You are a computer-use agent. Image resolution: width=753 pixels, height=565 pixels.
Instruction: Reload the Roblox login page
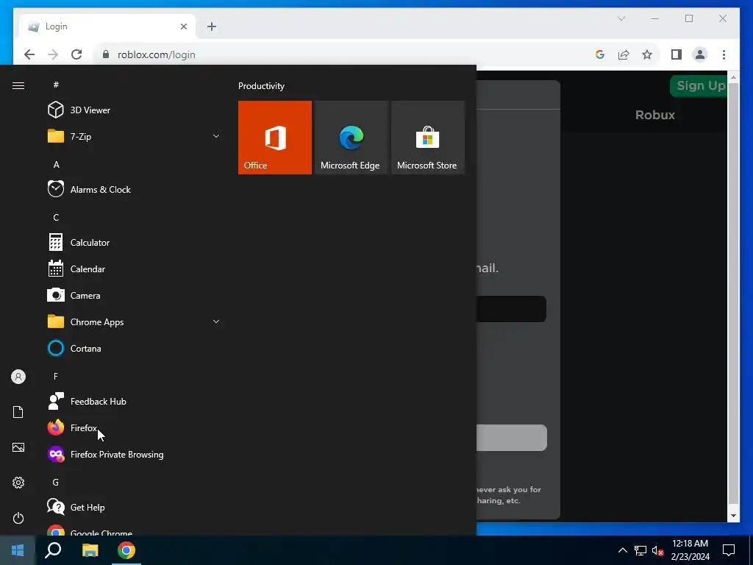(76, 54)
